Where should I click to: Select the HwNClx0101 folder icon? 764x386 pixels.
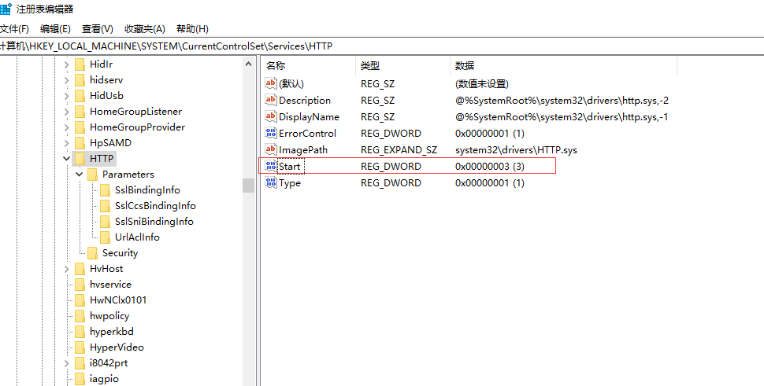80,300
